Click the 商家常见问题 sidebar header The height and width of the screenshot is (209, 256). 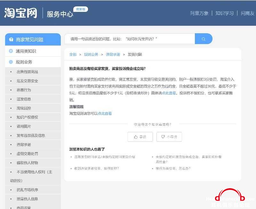tap(33, 39)
